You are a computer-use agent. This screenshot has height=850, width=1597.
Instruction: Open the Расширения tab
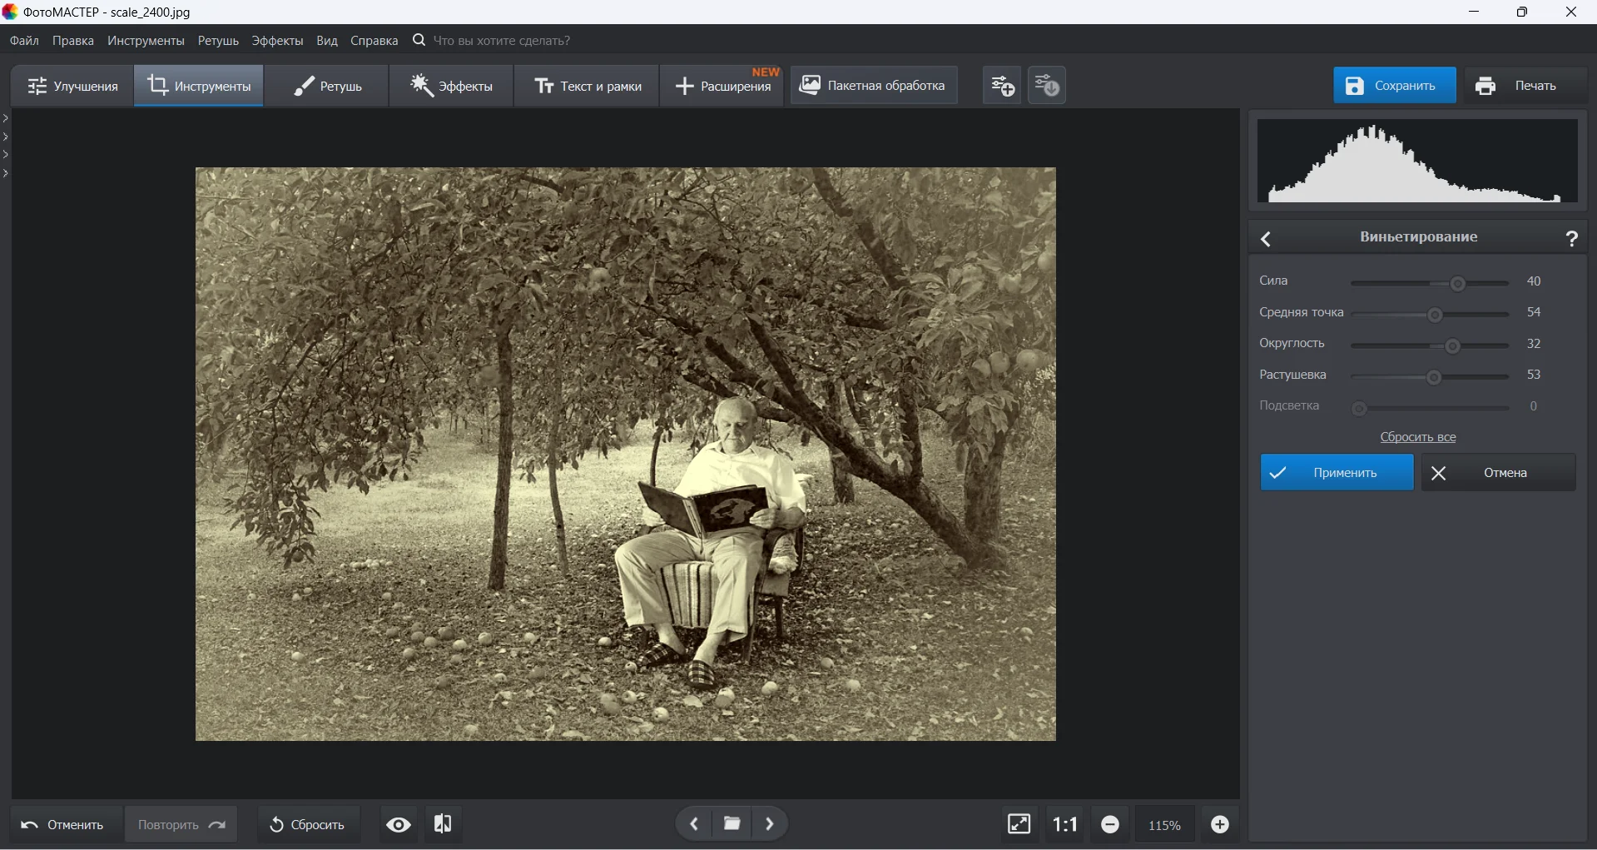pos(722,86)
